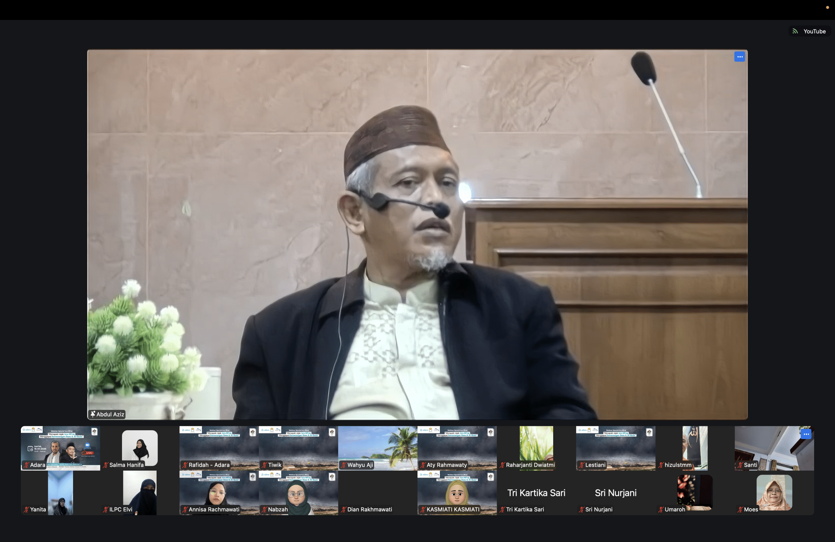Click the muted microphone icon next to Tiwik
The height and width of the screenshot is (542, 835).
[x=264, y=465]
